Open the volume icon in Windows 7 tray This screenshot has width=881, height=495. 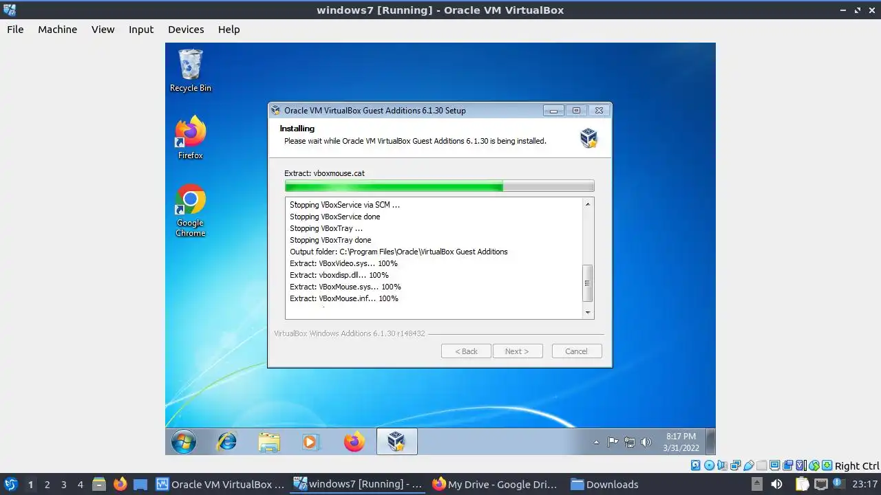pos(646,442)
